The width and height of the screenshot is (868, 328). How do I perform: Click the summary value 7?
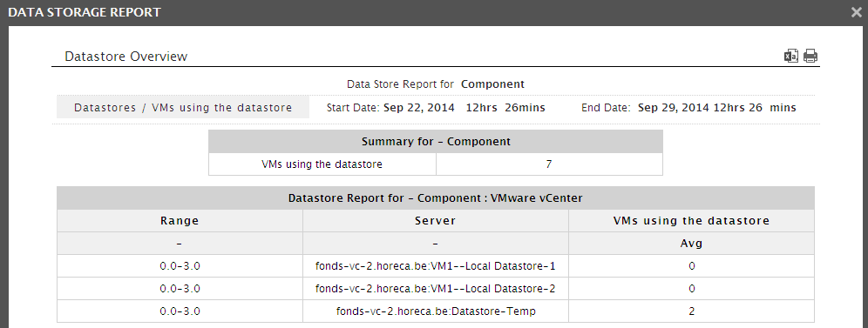[548, 164]
